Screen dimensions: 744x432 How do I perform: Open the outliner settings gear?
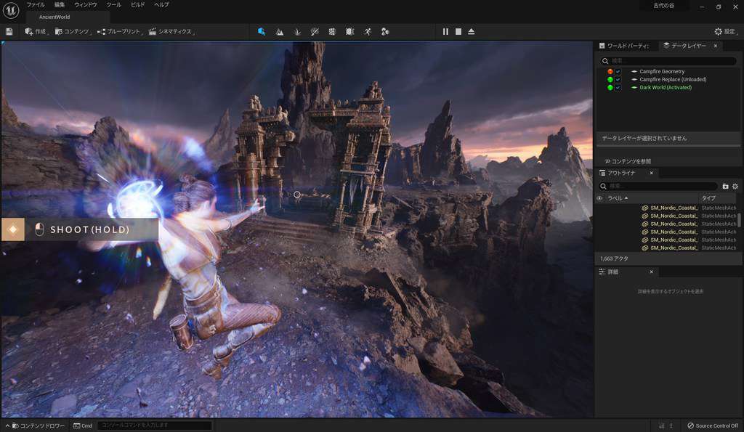pyautogui.click(x=735, y=187)
